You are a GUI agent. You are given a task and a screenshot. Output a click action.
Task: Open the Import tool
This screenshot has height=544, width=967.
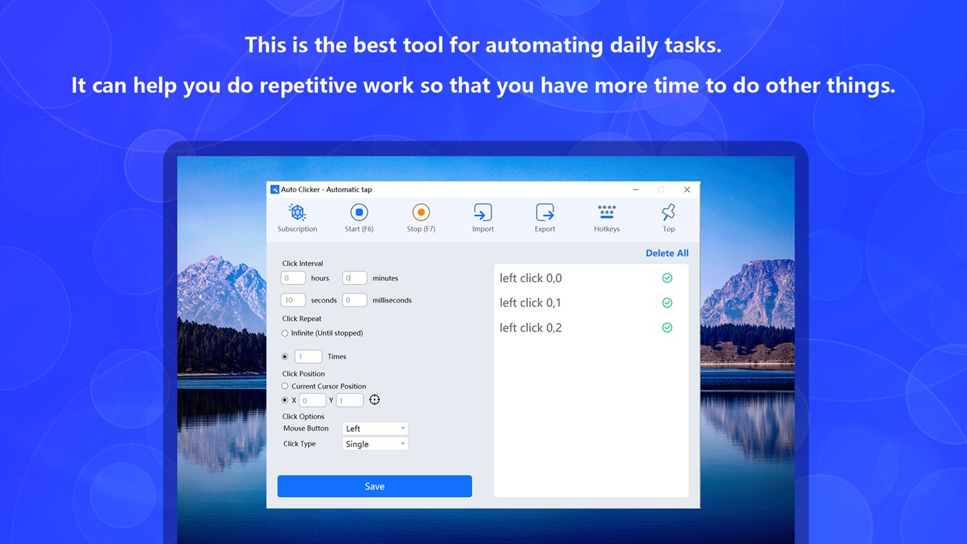click(x=482, y=218)
